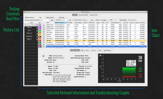Sort by the Vendor OUI column header

pos(92,23)
